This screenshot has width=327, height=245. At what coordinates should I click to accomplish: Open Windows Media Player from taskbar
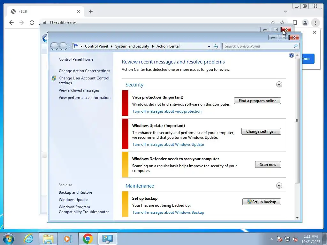coord(68,239)
